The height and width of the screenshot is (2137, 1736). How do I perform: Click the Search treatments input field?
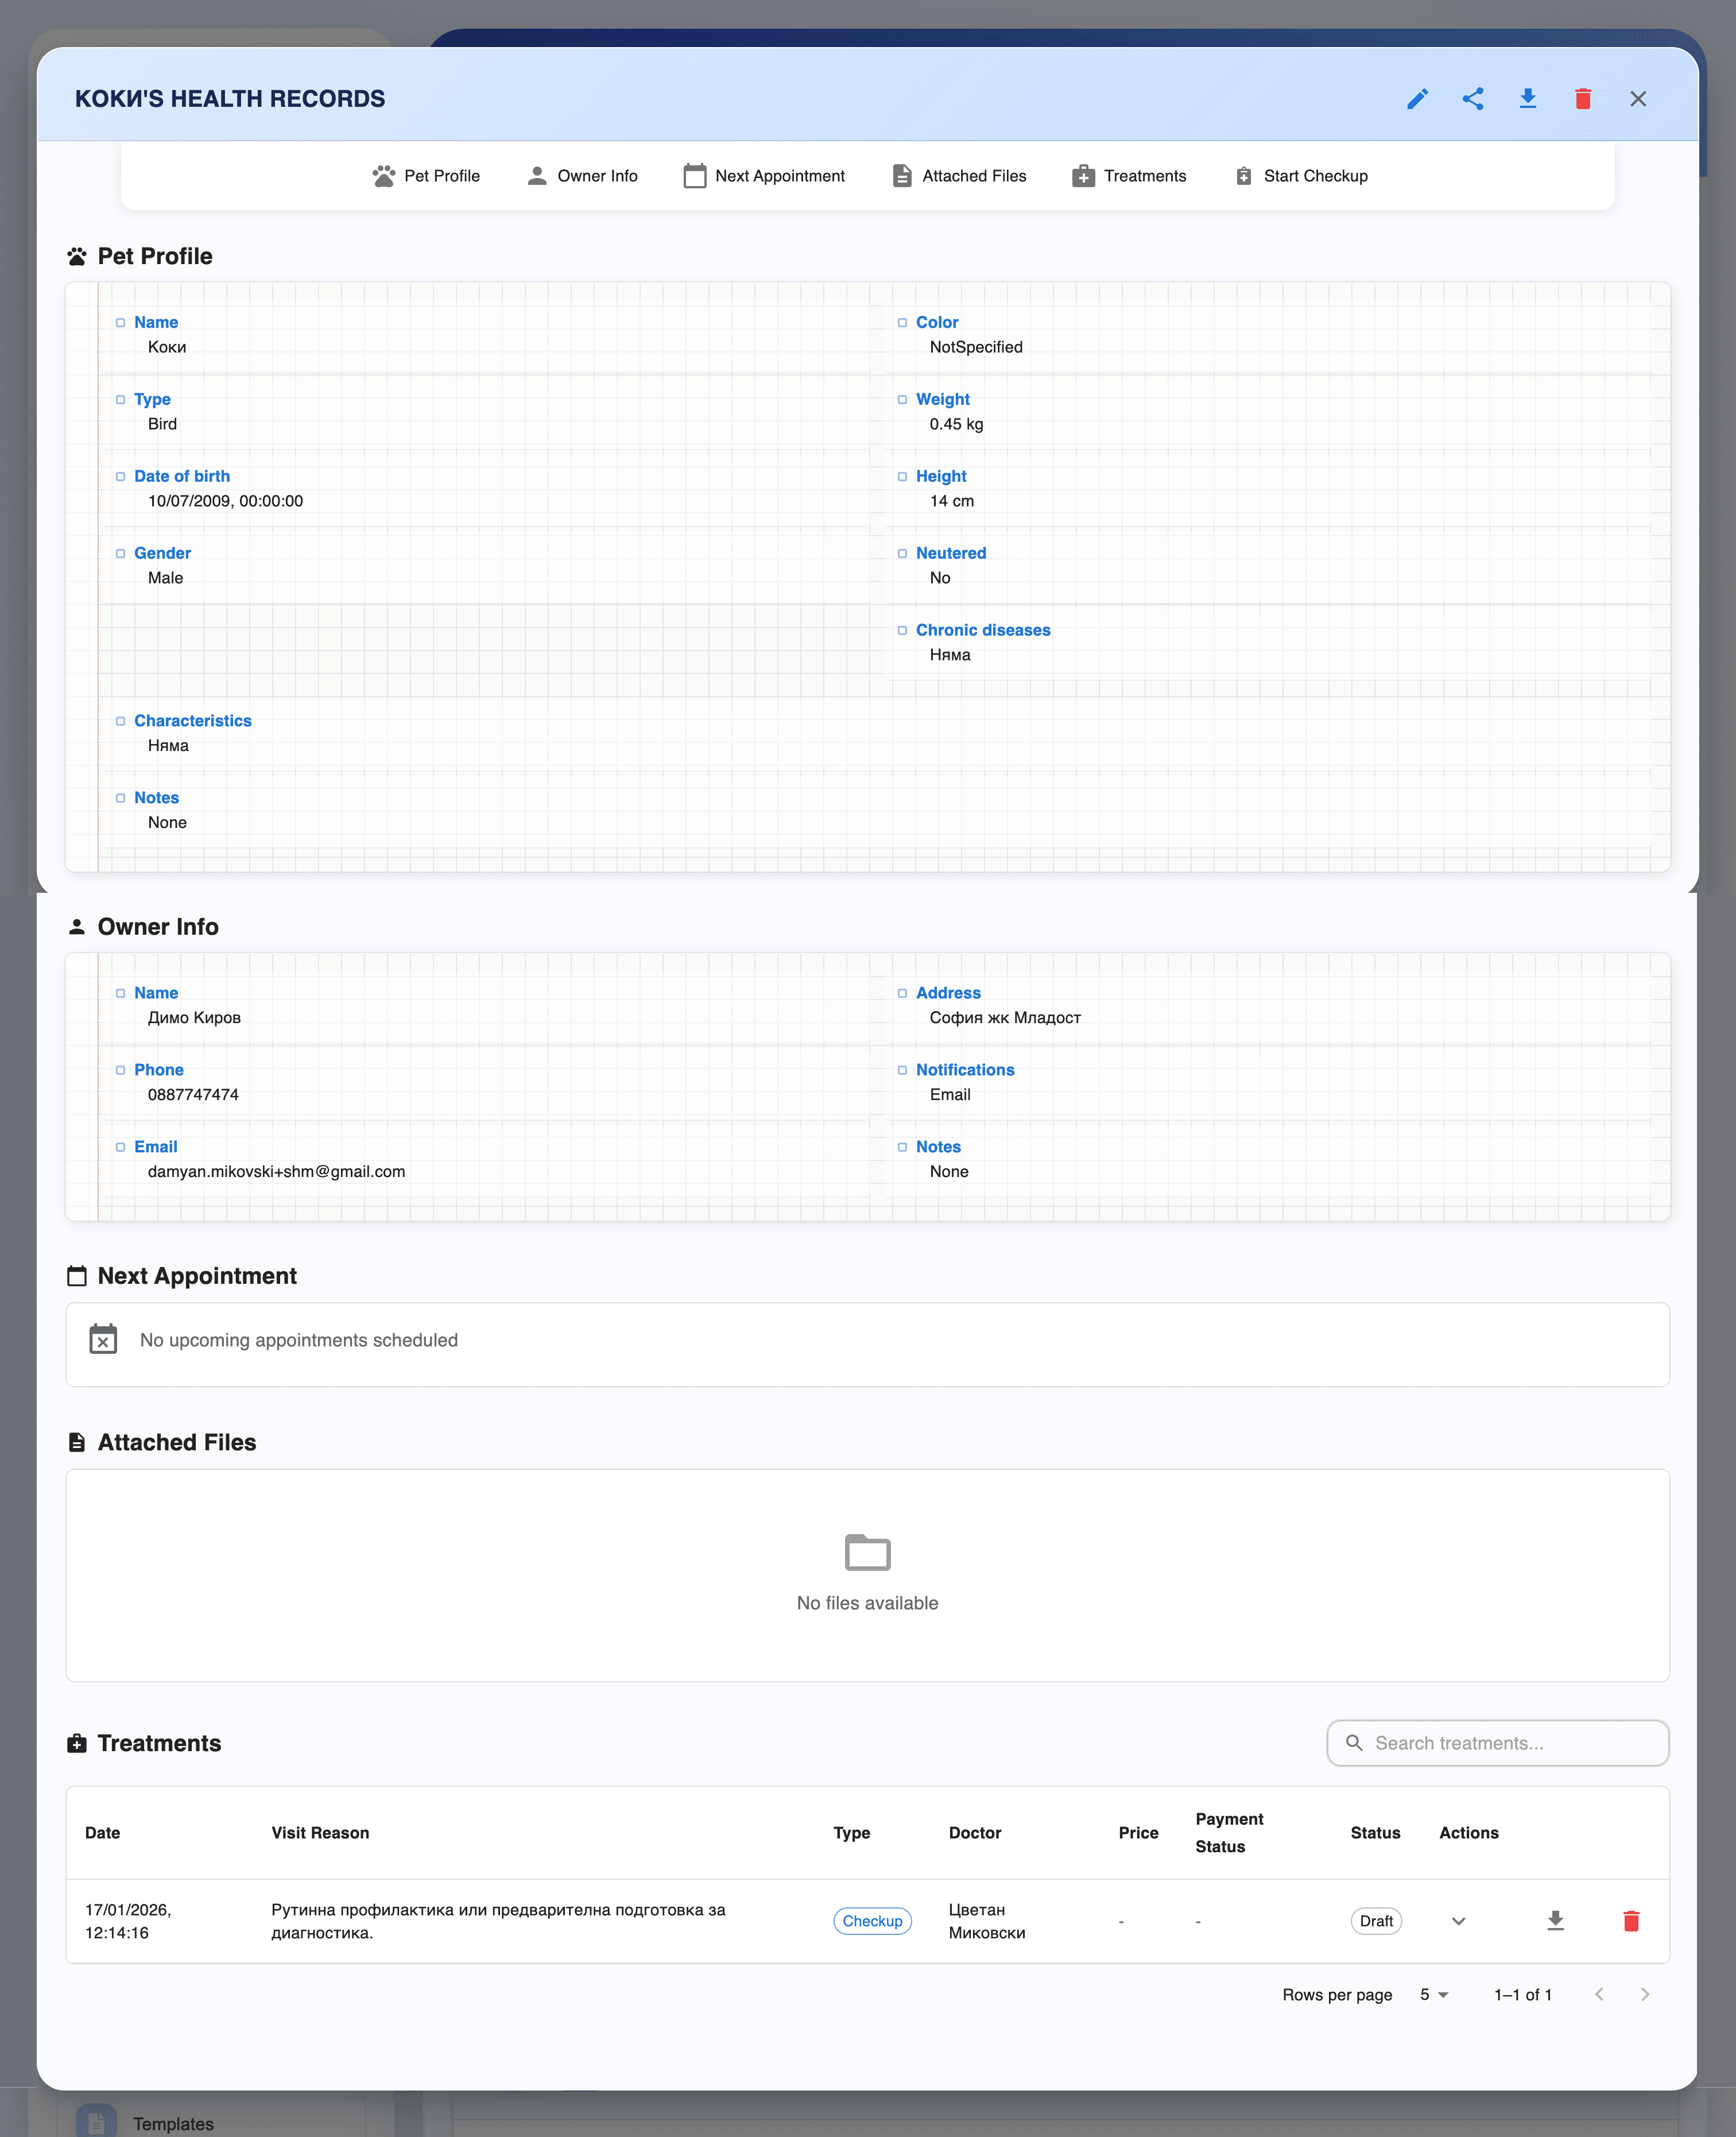[1497, 1743]
